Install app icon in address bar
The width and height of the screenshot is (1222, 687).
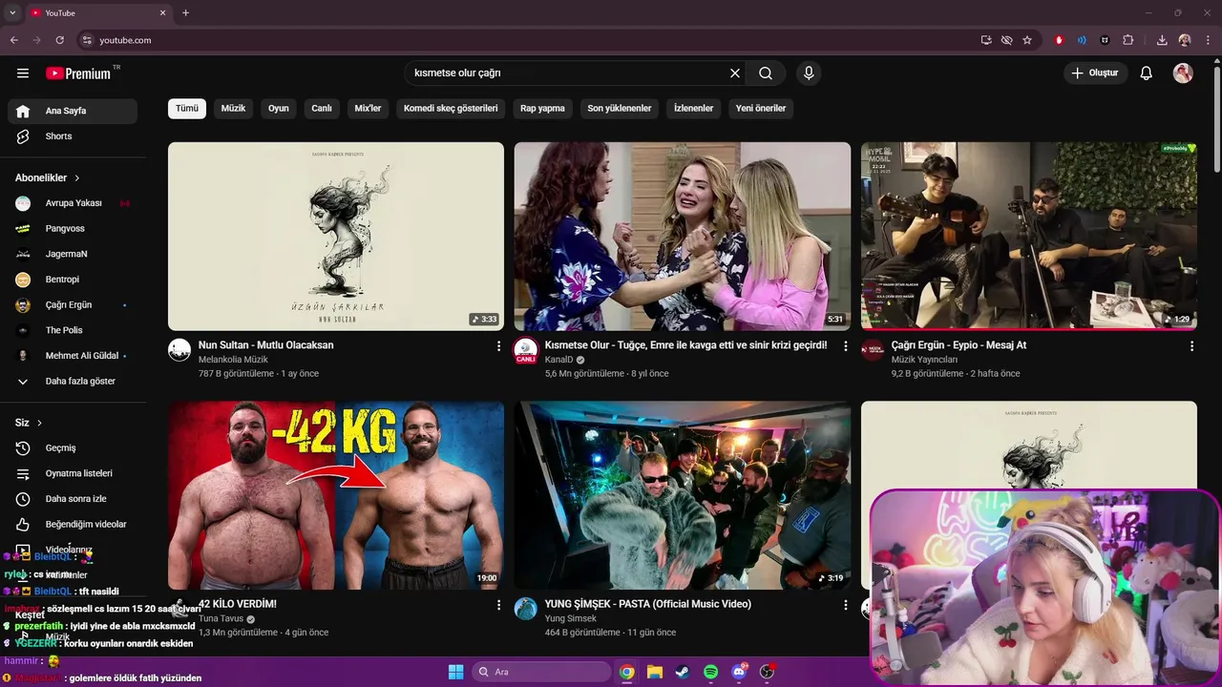click(986, 40)
